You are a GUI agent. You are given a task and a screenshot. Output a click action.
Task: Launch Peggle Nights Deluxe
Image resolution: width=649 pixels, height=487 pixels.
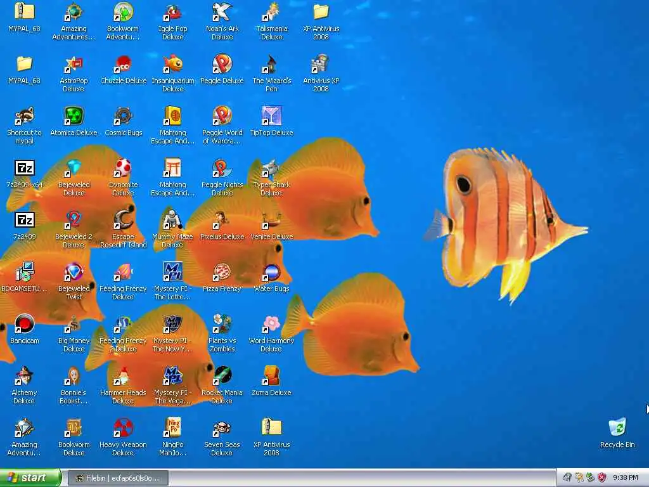222,178
